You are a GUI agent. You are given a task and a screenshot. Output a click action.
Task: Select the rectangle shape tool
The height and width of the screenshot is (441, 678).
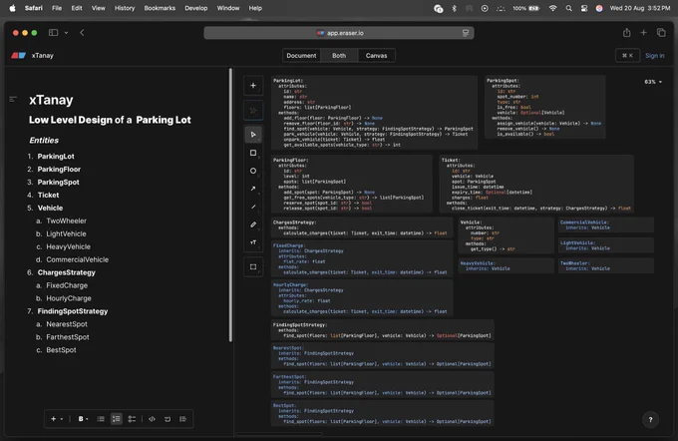tap(253, 153)
